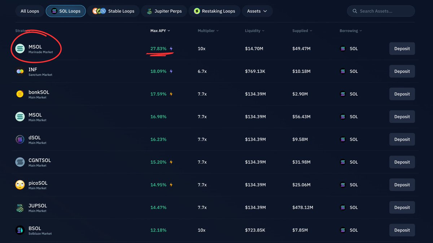Viewport: 433px width, 243px height.
Task: Click the CGNTSOL strategy name
Action: [40, 160]
